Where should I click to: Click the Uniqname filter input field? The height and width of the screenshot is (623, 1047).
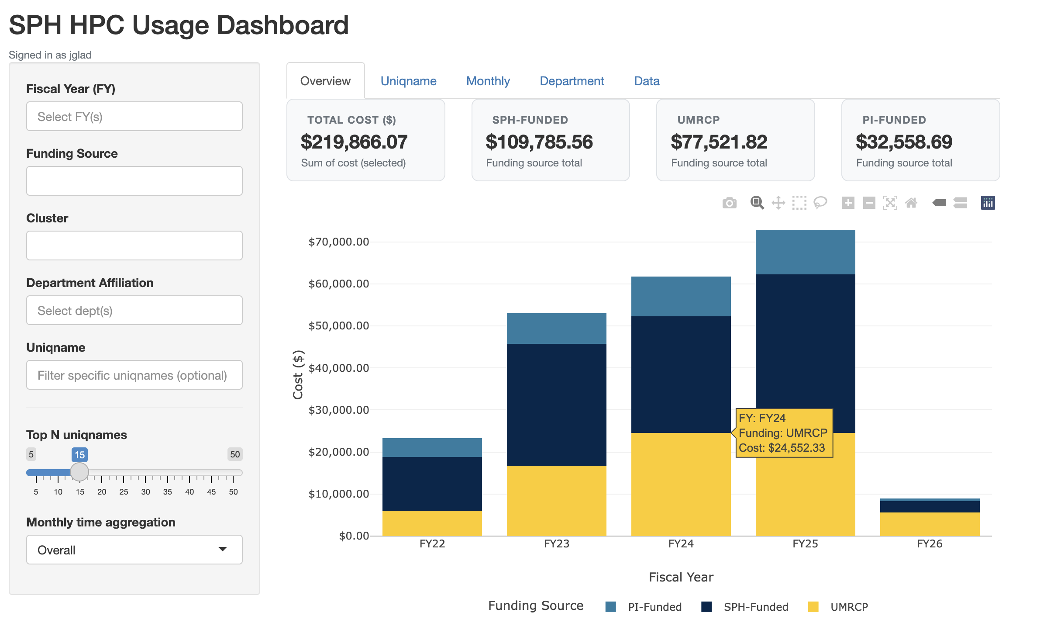pos(134,375)
